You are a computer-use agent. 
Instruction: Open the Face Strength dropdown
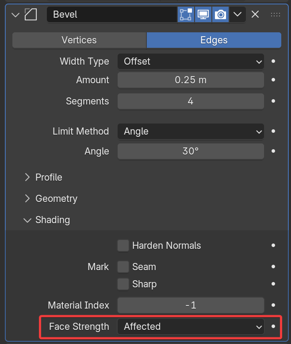pyautogui.click(x=191, y=327)
